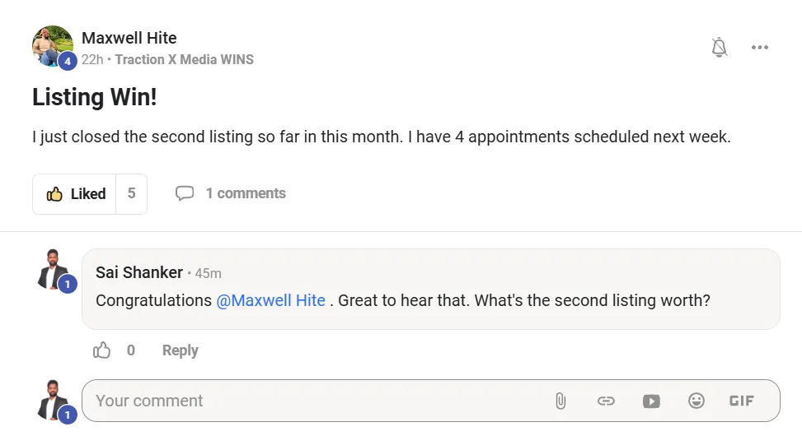
Task: Open the @Maxwell Hite mention link
Action: tap(270, 300)
